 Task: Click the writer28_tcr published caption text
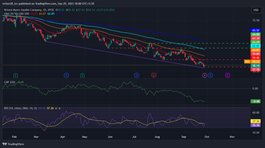coord(48,4)
